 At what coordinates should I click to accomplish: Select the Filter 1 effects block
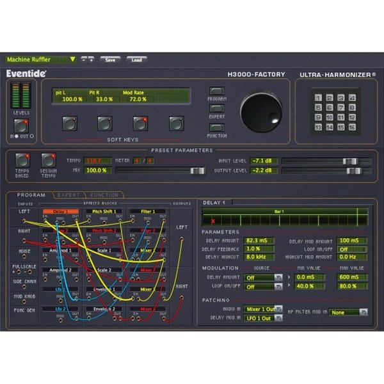click(x=148, y=211)
